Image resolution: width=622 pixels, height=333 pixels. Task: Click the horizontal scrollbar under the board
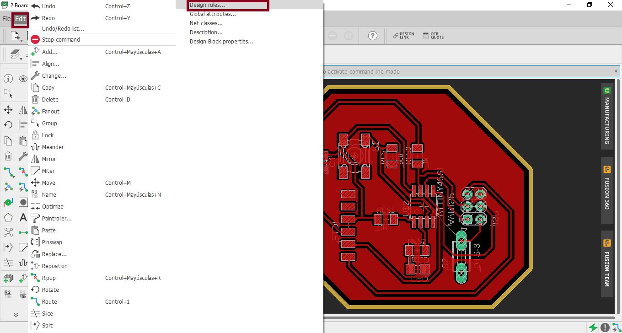468,317
